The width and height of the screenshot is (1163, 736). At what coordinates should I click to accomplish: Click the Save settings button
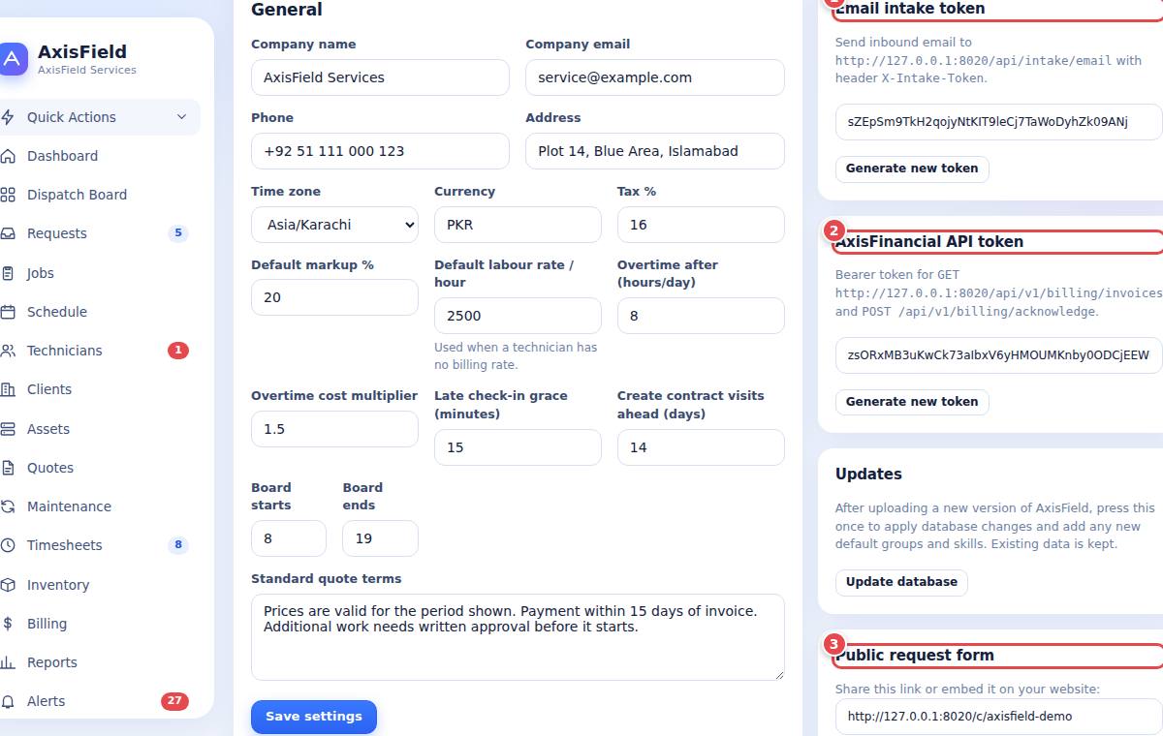pyautogui.click(x=314, y=717)
